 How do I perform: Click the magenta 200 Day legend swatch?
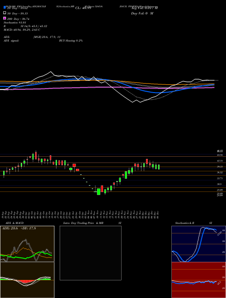5,18
